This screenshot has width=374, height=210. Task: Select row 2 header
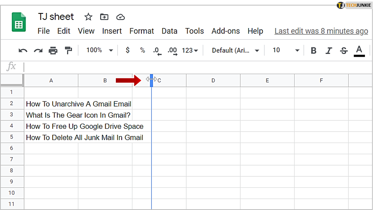click(x=12, y=103)
